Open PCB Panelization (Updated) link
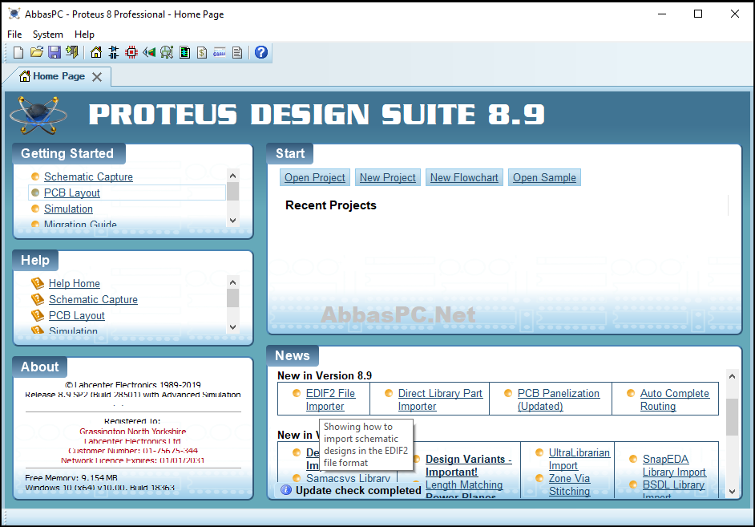 point(559,399)
